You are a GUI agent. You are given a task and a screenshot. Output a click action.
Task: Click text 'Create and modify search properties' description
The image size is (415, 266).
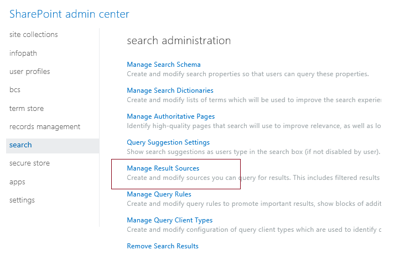tap(248, 74)
